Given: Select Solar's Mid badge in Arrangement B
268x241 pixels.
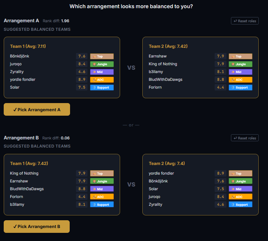Looking at the screenshot, I should pyautogui.click(x=241, y=189).
